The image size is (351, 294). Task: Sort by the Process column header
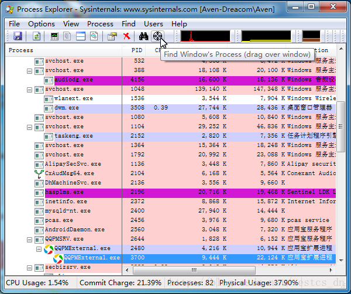[x=63, y=50]
